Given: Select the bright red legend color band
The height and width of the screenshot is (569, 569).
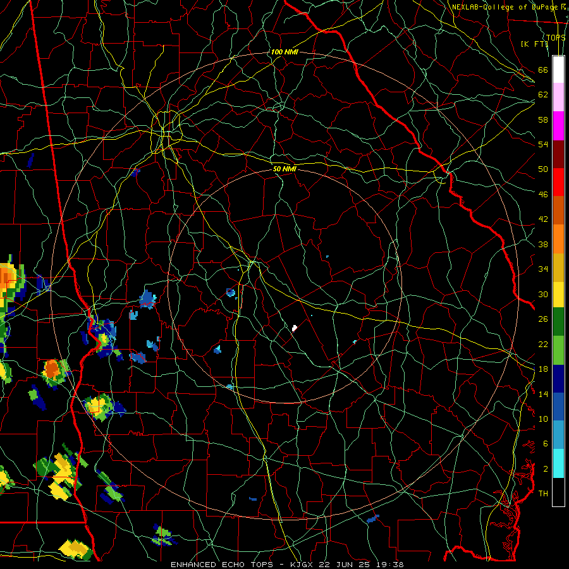Looking at the screenshot, I should click(558, 182).
